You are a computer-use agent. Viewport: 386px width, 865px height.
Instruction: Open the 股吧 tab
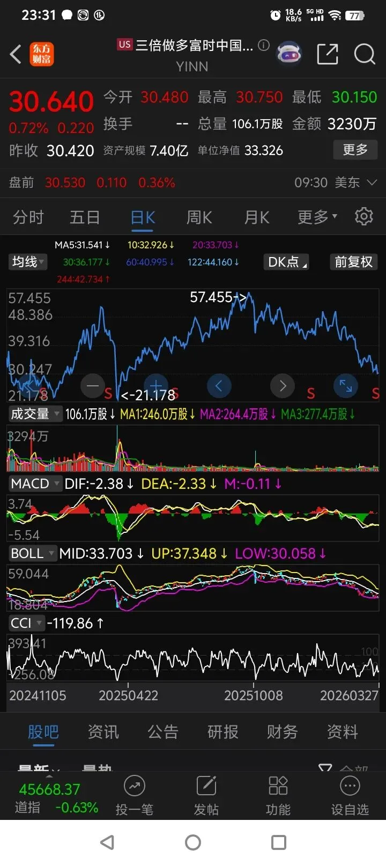(43, 732)
